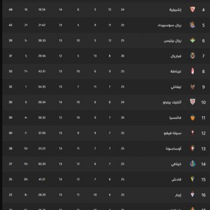Click the Getafe blue crest in row 14
210x210 pixels.
[192, 164]
